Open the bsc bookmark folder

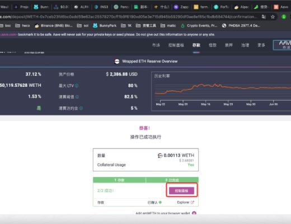pos(6,26)
